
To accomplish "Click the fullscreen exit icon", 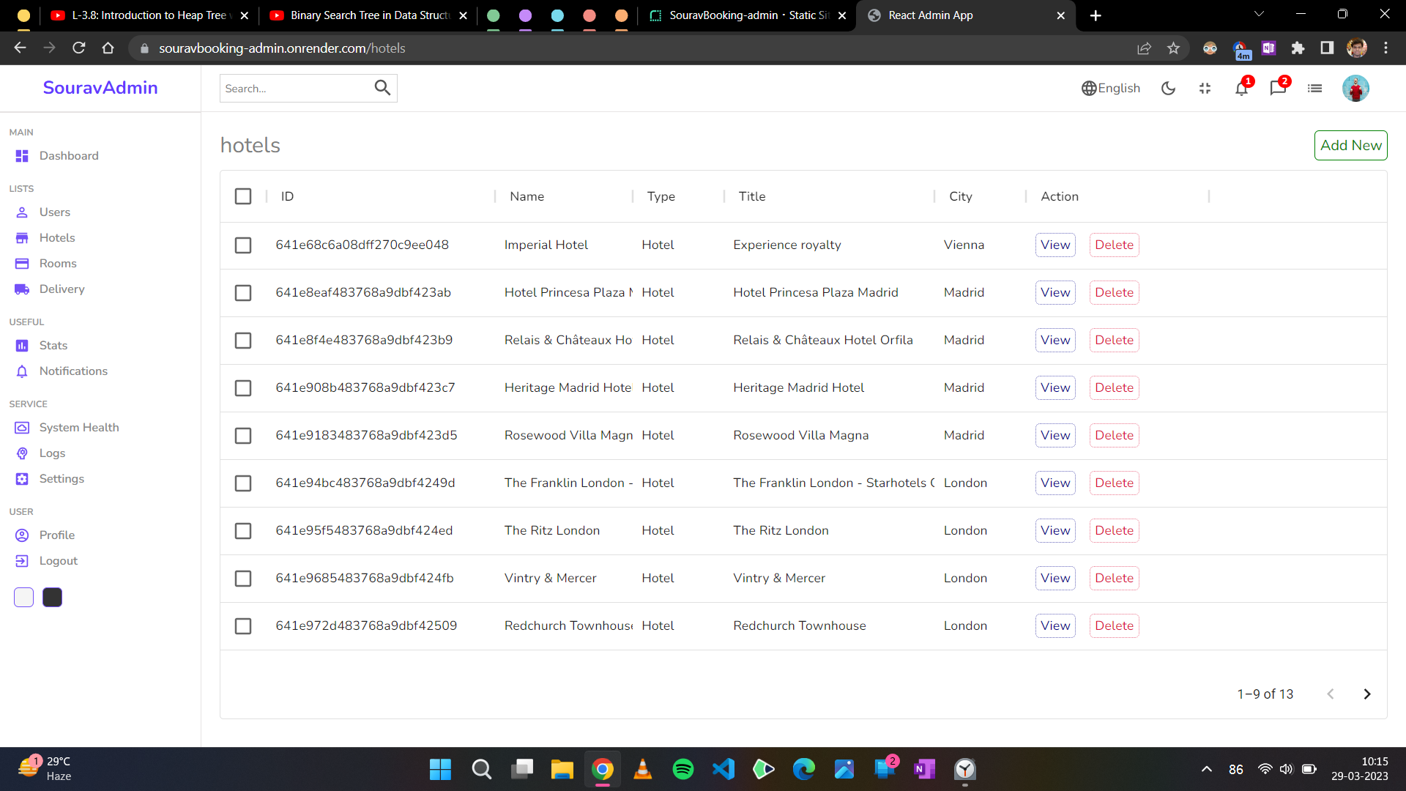I will click(1205, 88).
